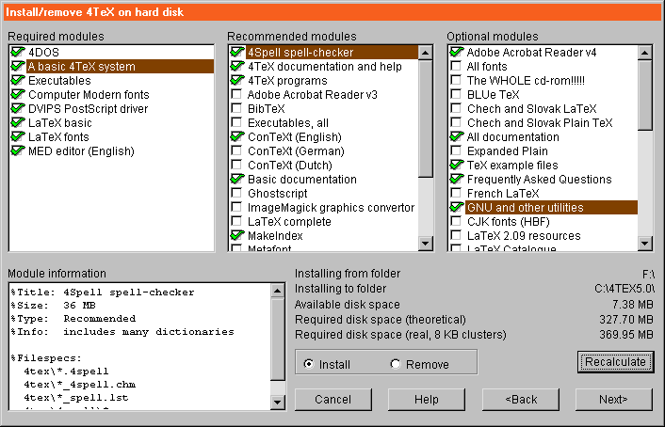The width and height of the screenshot is (665, 427).
Task: Uncheck the All documentation checkbox
Action: click(x=456, y=136)
